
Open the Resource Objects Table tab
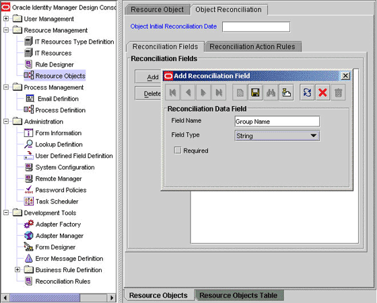[238, 296]
